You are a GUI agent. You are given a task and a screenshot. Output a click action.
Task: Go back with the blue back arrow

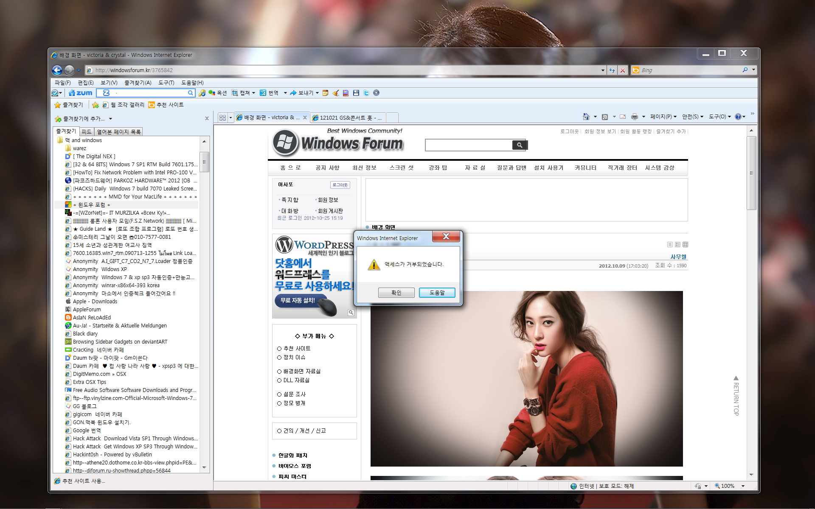(x=57, y=70)
